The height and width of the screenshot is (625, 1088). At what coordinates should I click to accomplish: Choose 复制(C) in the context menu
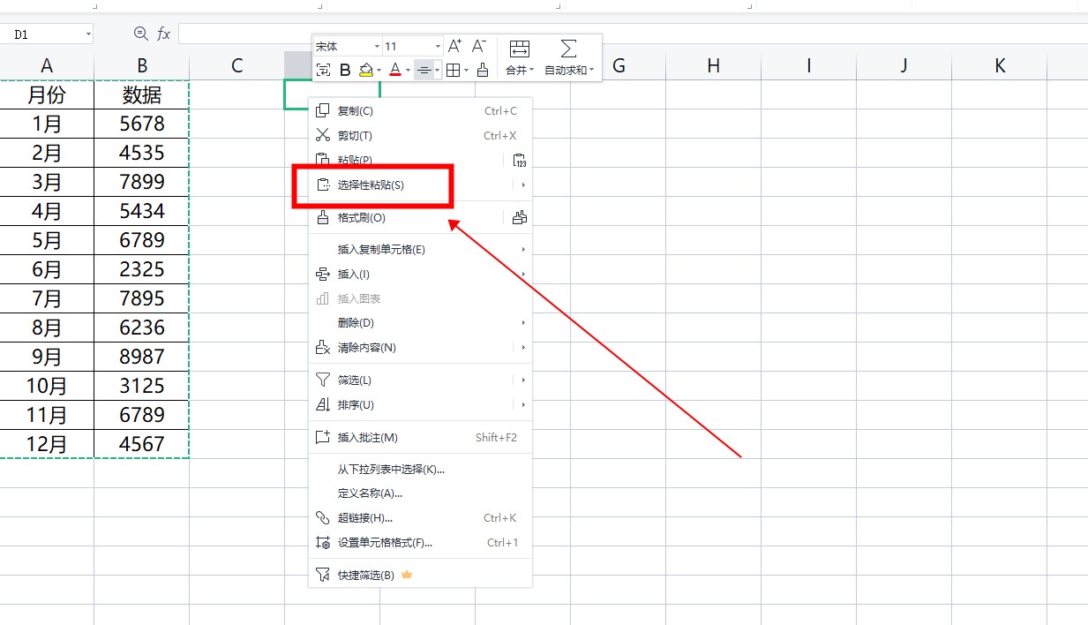[356, 111]
